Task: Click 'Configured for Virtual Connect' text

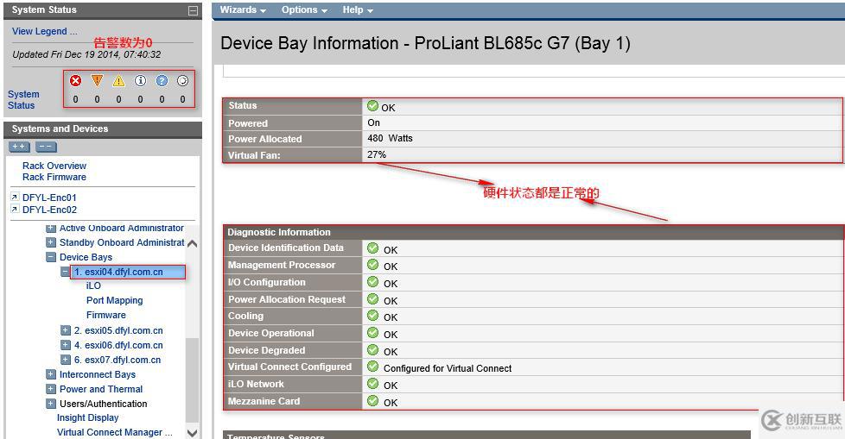Action: [448, 368]
